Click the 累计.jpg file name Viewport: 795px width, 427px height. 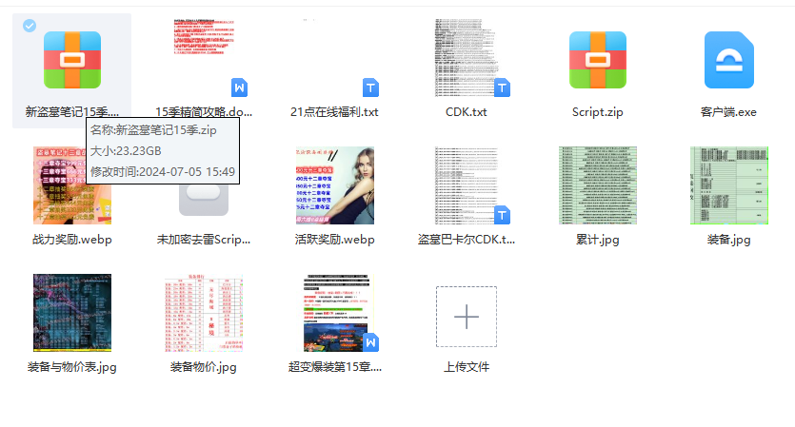(598, 240)
